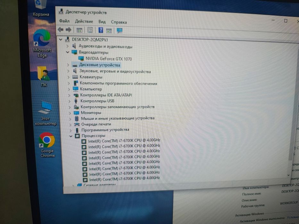
Task: Click the Forward arrow in Device Manager toolbar
Action: coord(69,30)
